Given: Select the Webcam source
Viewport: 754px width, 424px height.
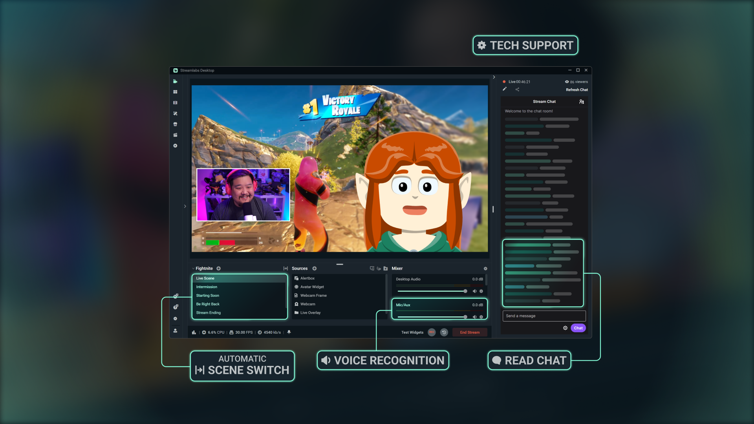Looking at the screenshot, I should coord(339,304).
